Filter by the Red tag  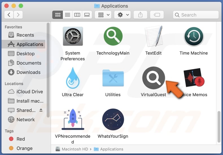(x=23, y=139)
